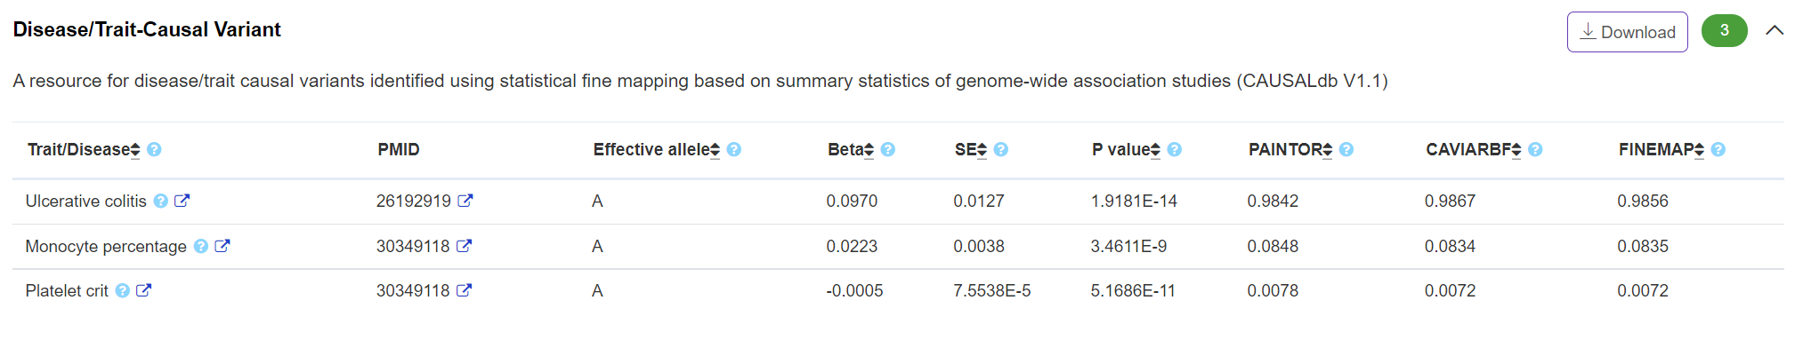
Task: Sort table by SE column
Action: click(x=982, y=150)
